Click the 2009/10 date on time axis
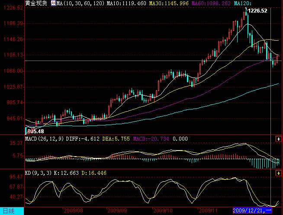This screenshot has width=283, height=215. coord(163,211)
